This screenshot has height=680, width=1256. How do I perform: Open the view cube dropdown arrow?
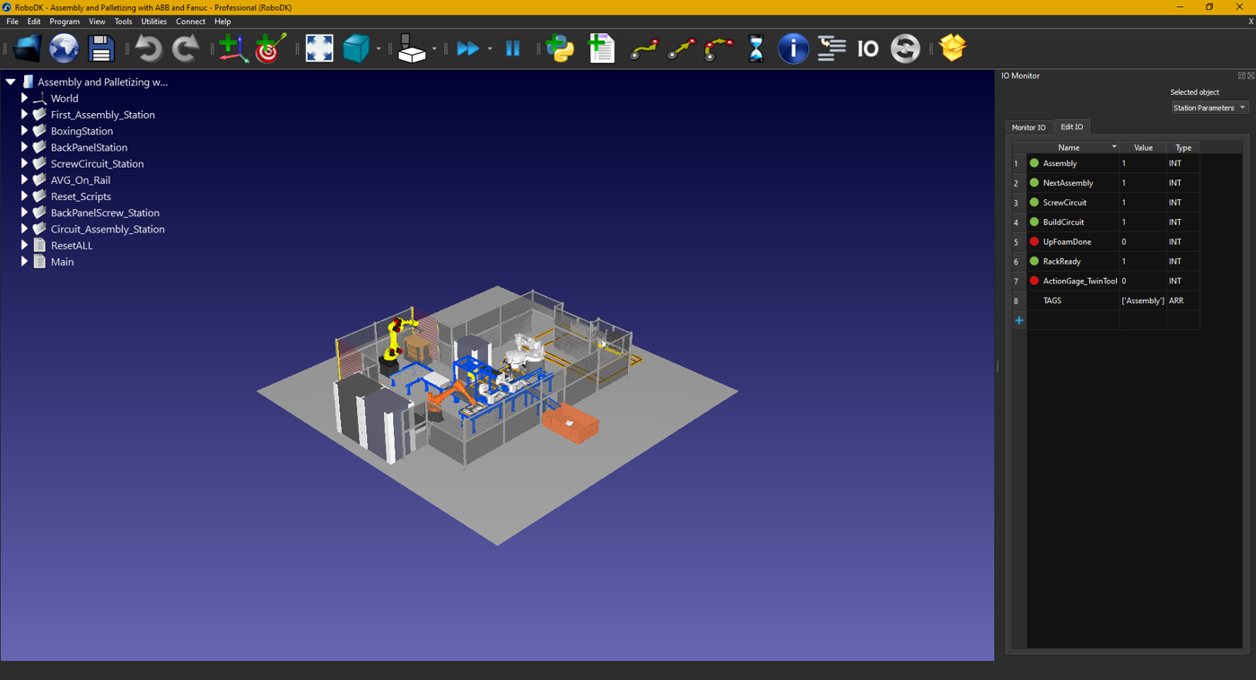click(379, 49)
